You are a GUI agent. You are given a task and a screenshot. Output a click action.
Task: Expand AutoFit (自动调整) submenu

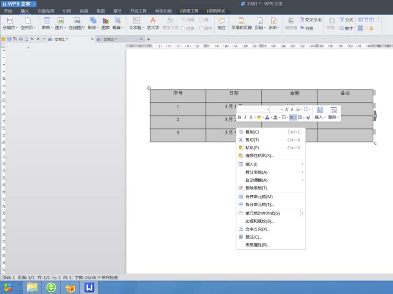click(x=271, y=180)
